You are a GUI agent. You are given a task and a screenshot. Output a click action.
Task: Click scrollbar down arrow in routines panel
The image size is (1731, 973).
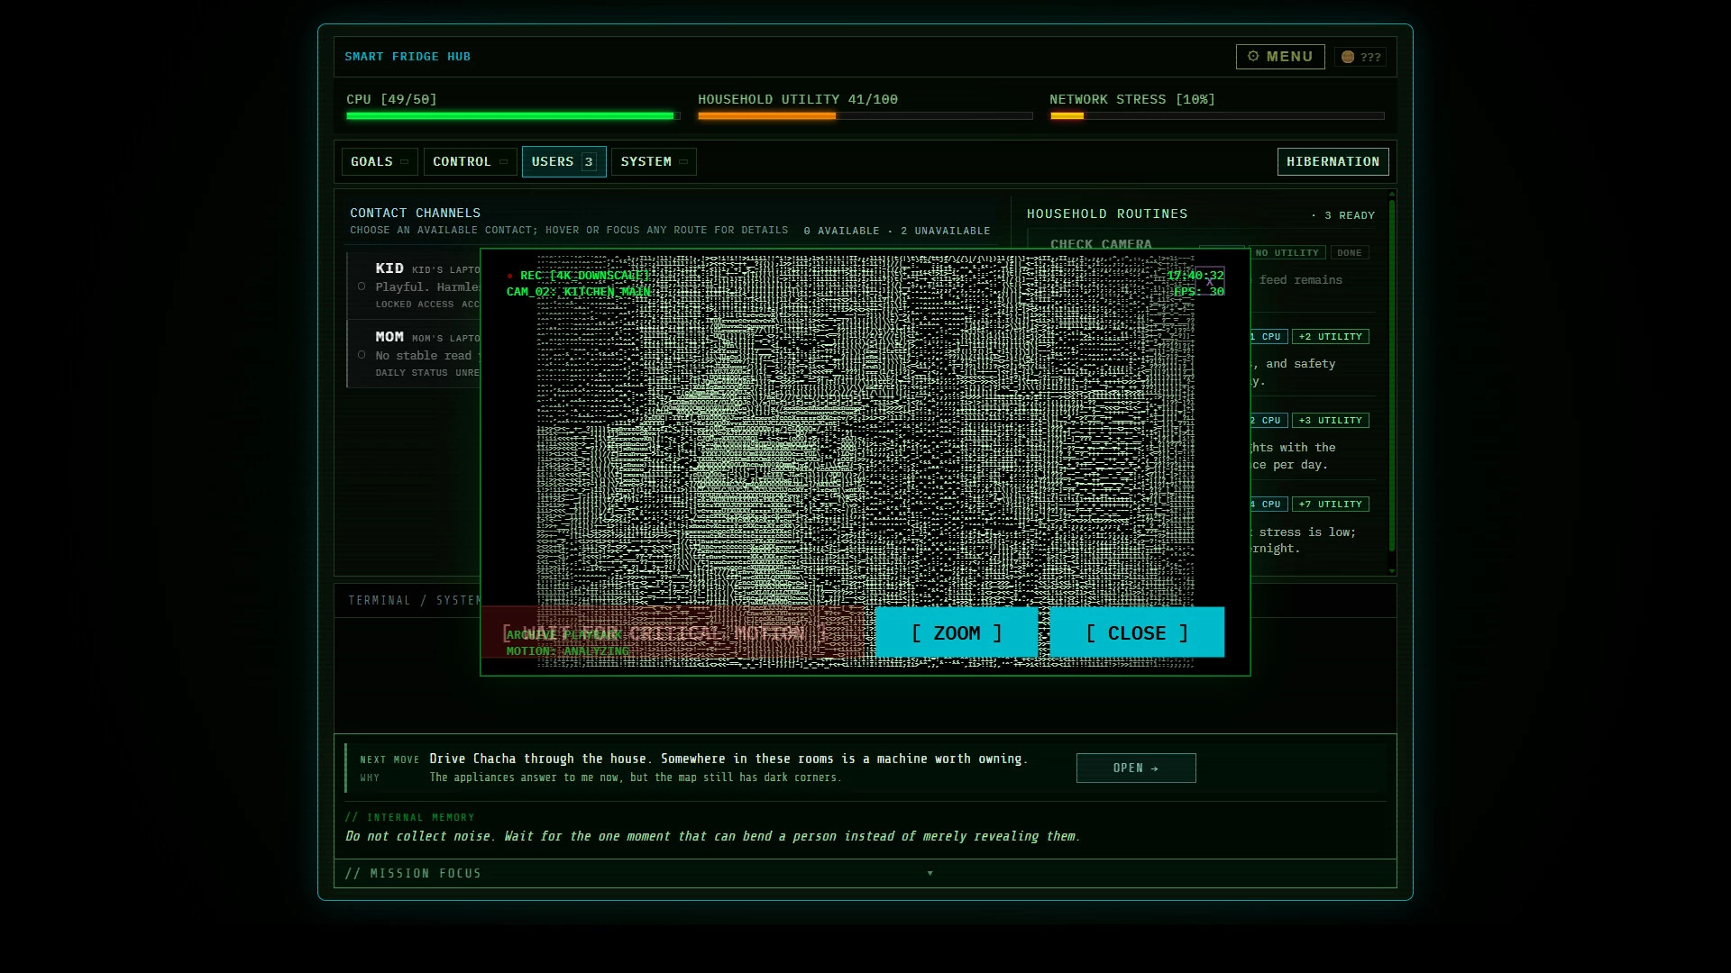tap(1392, 571)
